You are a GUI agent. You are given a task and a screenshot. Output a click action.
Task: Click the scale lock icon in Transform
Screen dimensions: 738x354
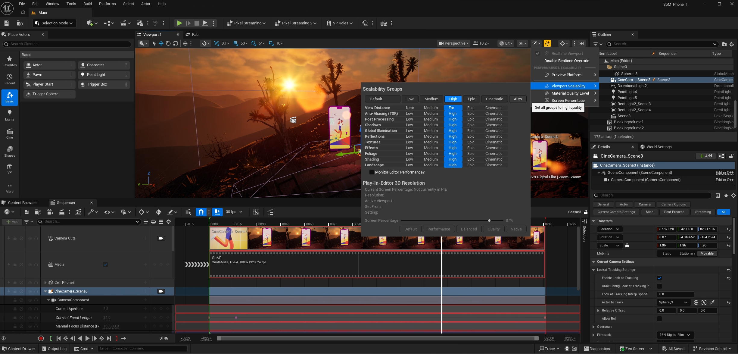(627, 246)
